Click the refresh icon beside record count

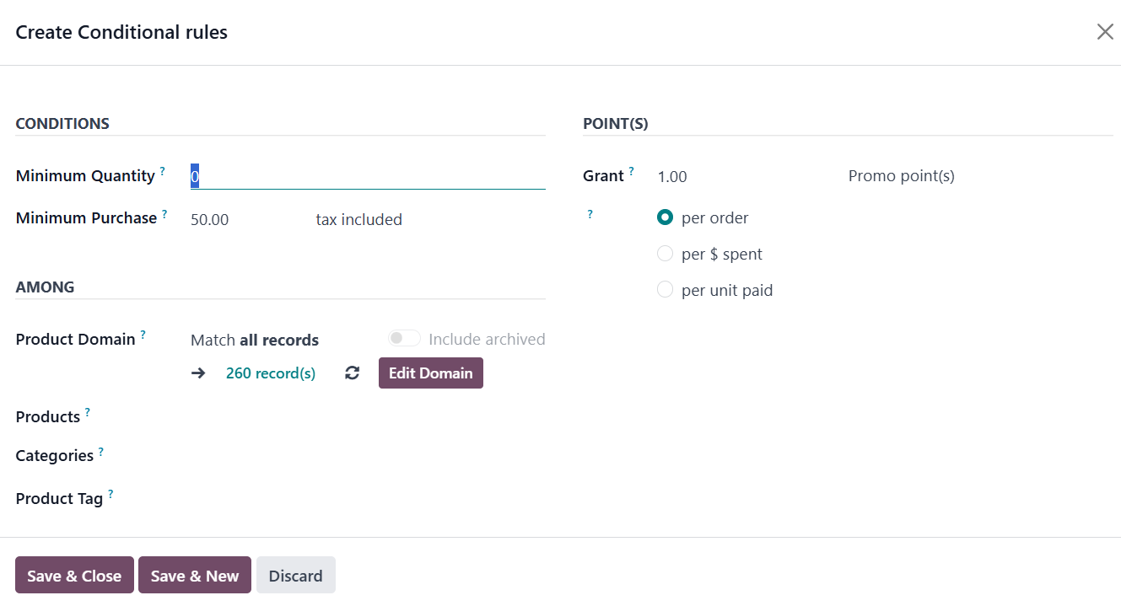coord(353,373)
